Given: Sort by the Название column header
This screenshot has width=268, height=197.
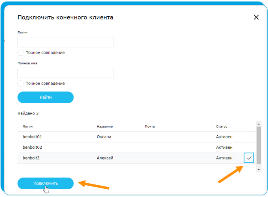Looking at the screenshot, I should [x=105, y=127].
